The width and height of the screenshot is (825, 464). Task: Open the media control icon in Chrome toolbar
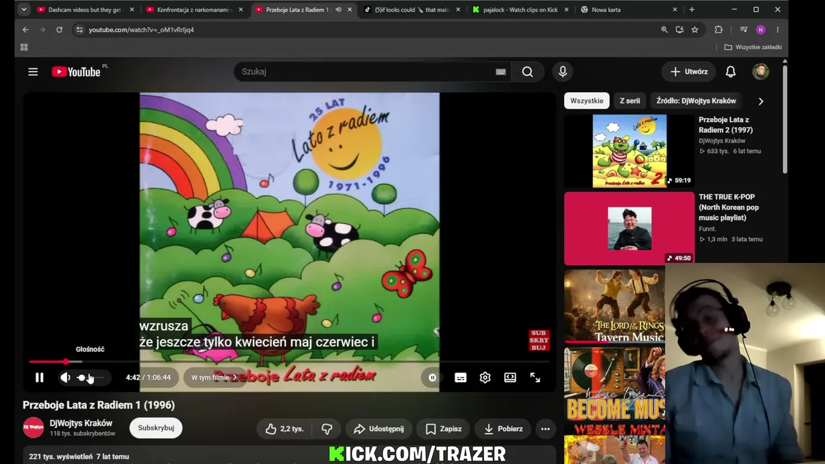pos(743,30)
